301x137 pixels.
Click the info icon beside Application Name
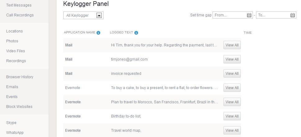coord(98,33)
